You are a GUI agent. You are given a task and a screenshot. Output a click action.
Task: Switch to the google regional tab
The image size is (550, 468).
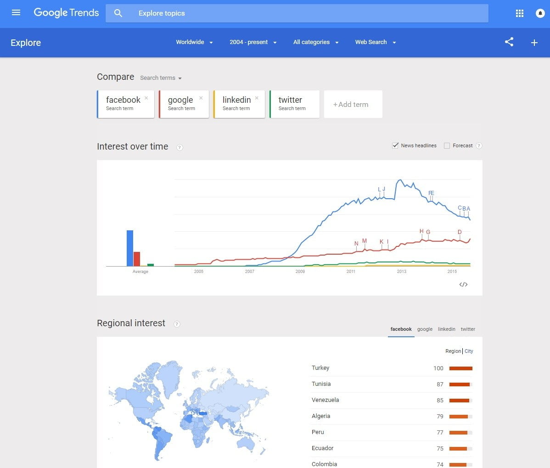click(425, 329)
